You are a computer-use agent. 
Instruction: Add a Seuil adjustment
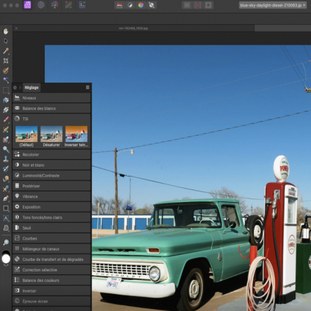pos(52,228)
